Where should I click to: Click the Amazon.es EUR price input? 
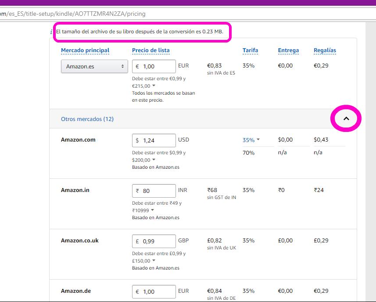tap(157, 66)
